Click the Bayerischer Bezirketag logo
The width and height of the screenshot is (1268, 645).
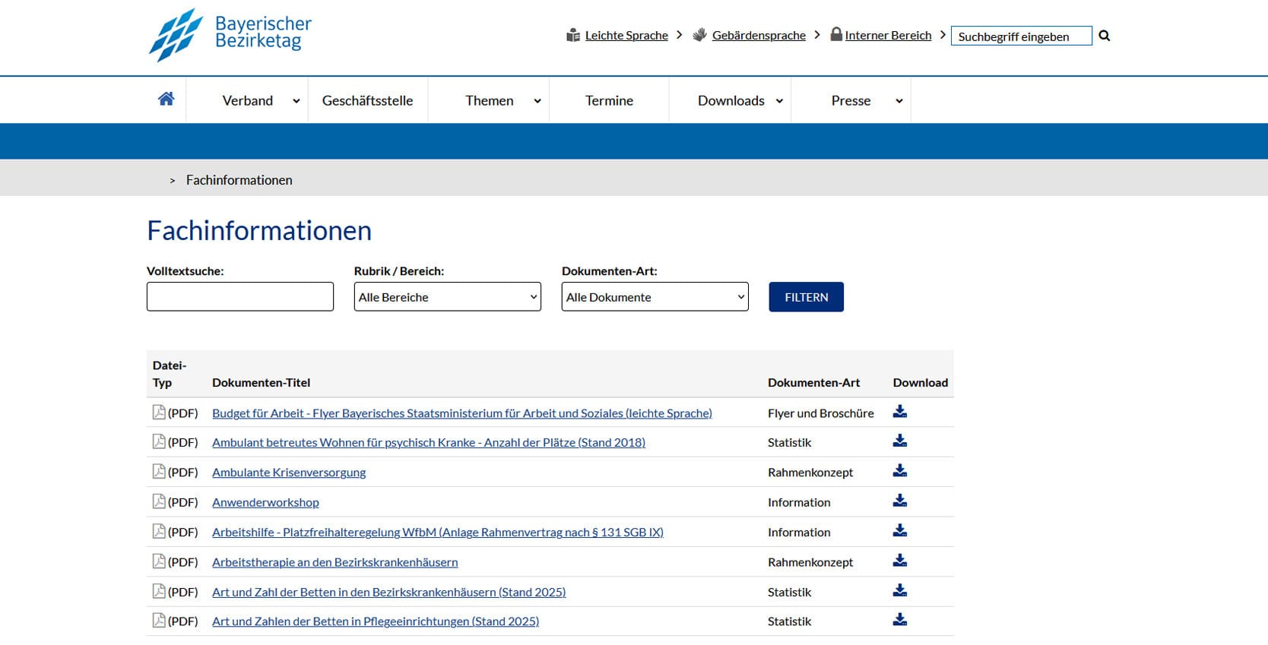pos(230,35)
